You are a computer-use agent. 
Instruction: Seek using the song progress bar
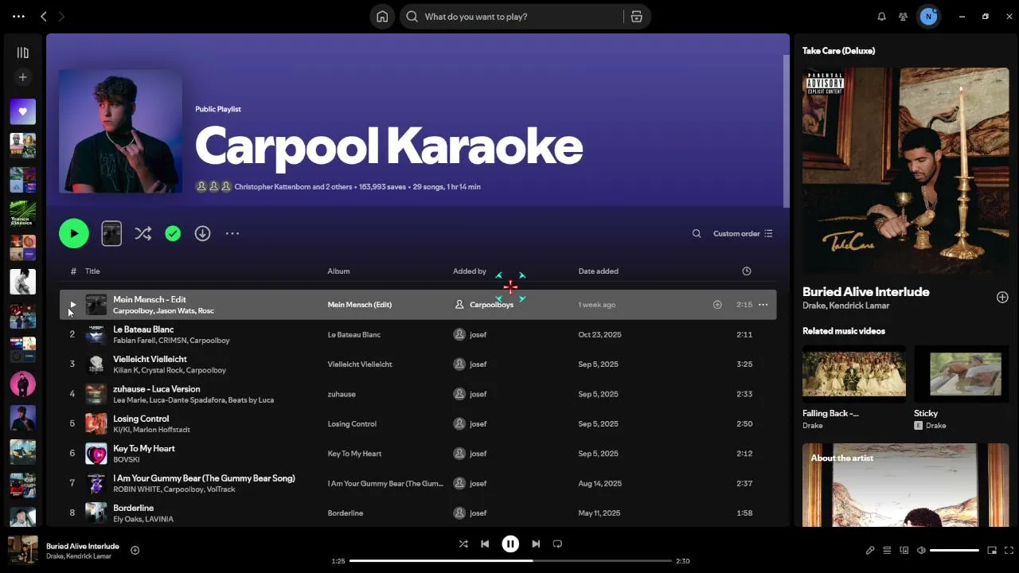[510, 561]
